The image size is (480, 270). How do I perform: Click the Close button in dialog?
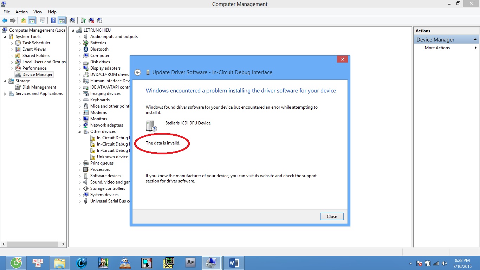[x=332, y=217]
